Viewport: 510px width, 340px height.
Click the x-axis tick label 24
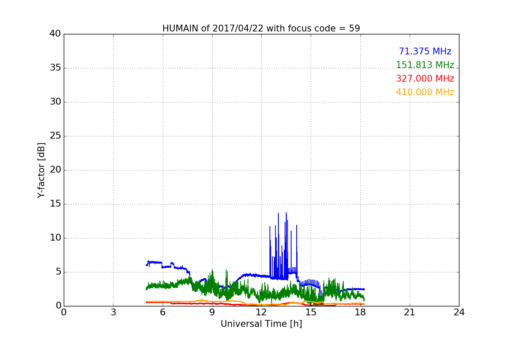coord(459,312)
